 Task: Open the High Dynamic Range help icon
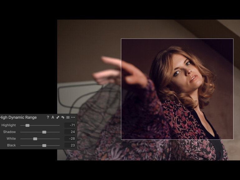[x=48, y=117]
